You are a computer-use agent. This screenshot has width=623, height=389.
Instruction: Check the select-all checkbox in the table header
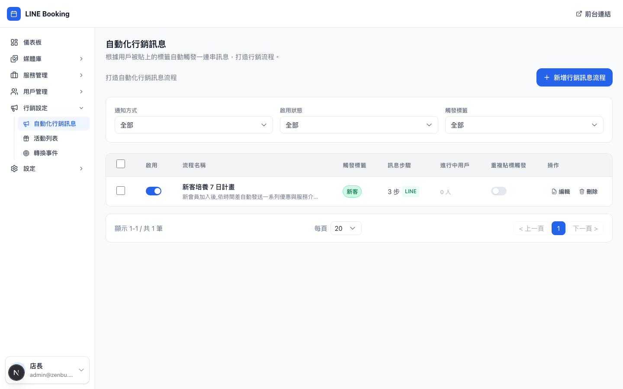click(121, 164)
